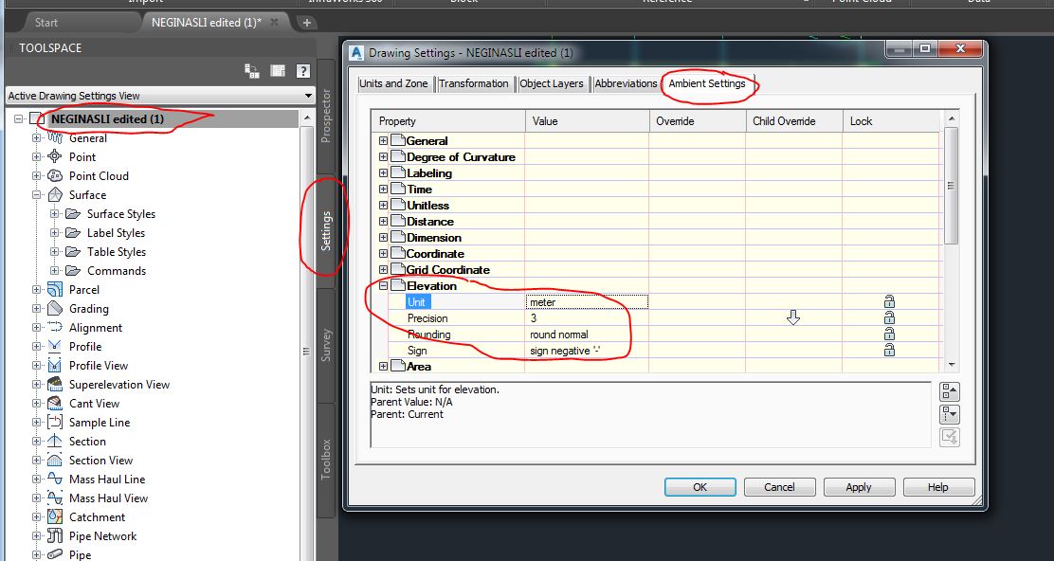Click OK in Drawing Settings dialog
Viewport: 1054px width, 561px height.
700,487
